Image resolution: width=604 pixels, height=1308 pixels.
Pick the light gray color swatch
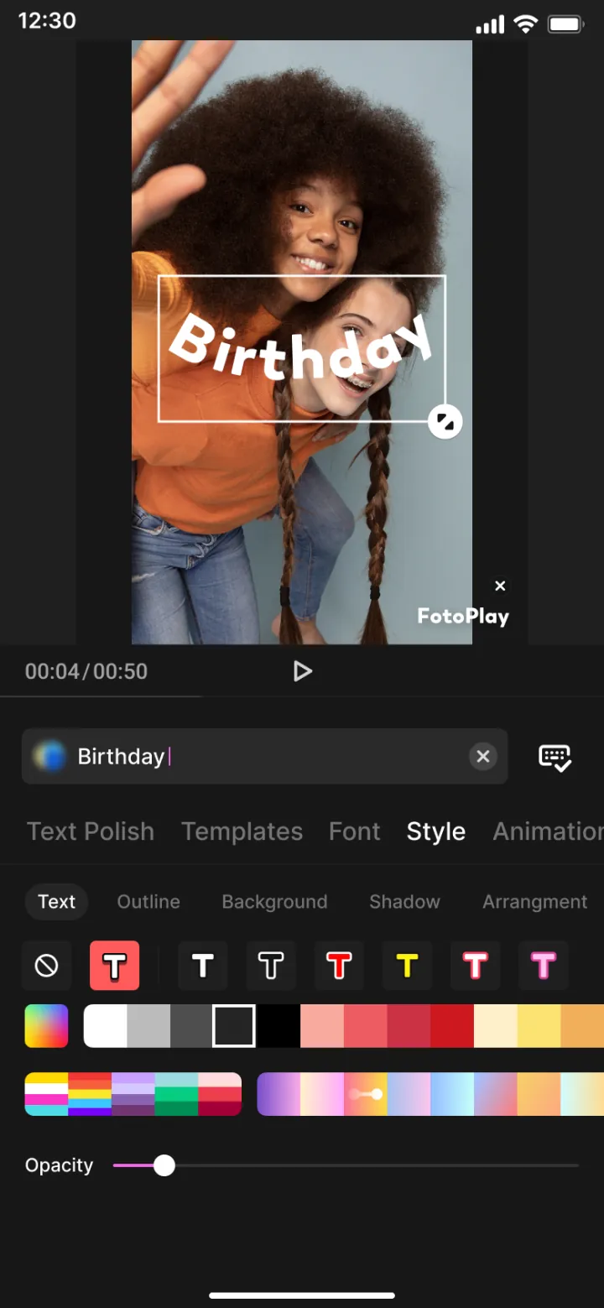click(x=148, y=1025)
